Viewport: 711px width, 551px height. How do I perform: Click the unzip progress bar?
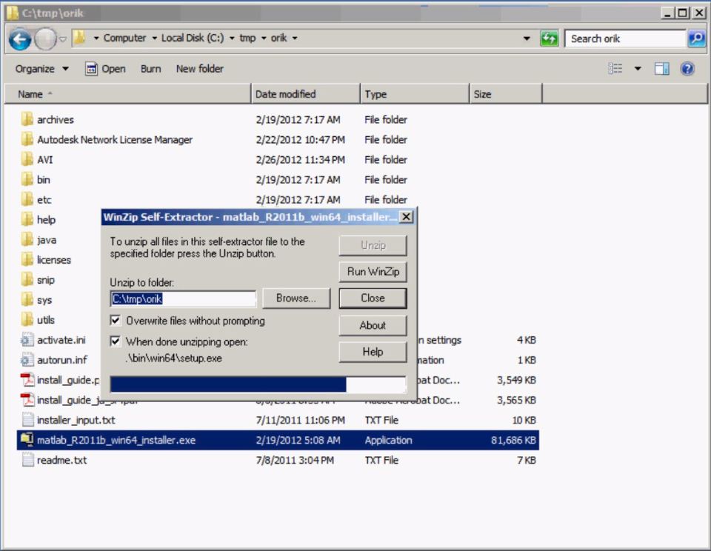click(258, 384)
